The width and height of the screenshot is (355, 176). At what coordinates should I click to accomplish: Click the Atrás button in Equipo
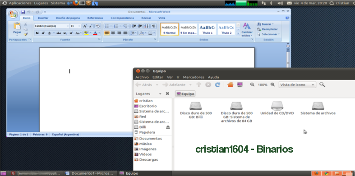(x=144, y=85)
